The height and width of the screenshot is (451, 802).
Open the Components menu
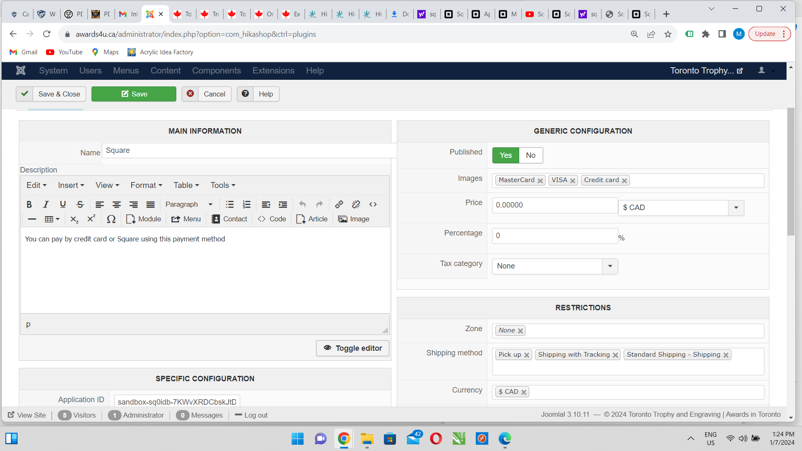click(216, 71)
